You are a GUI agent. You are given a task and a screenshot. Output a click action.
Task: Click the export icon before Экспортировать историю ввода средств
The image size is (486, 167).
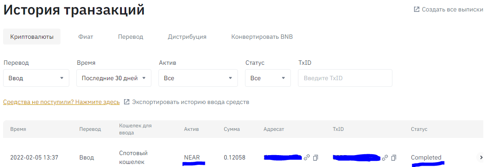[x=126, y=102]
